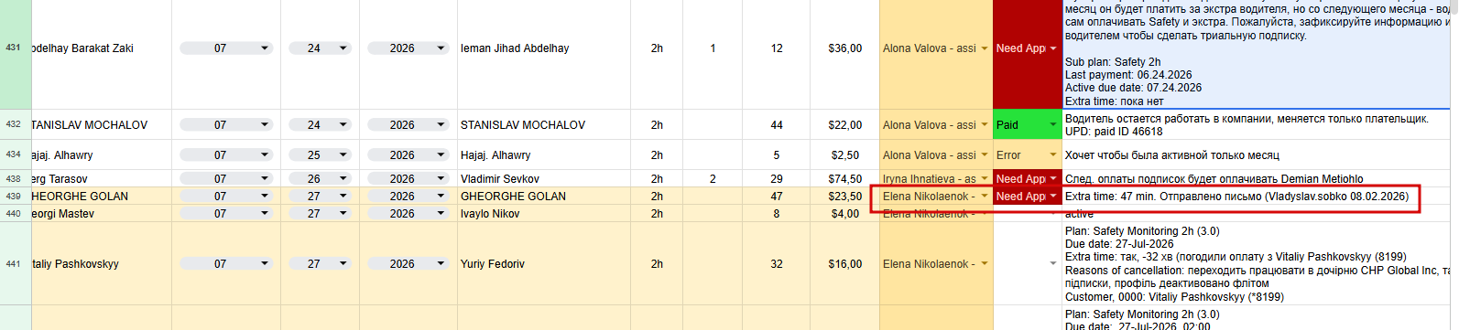Open Need App status dropdown in row 439
This screenshot has height=330, width=1459.
pyautogui.click(x=1027, y=197)
